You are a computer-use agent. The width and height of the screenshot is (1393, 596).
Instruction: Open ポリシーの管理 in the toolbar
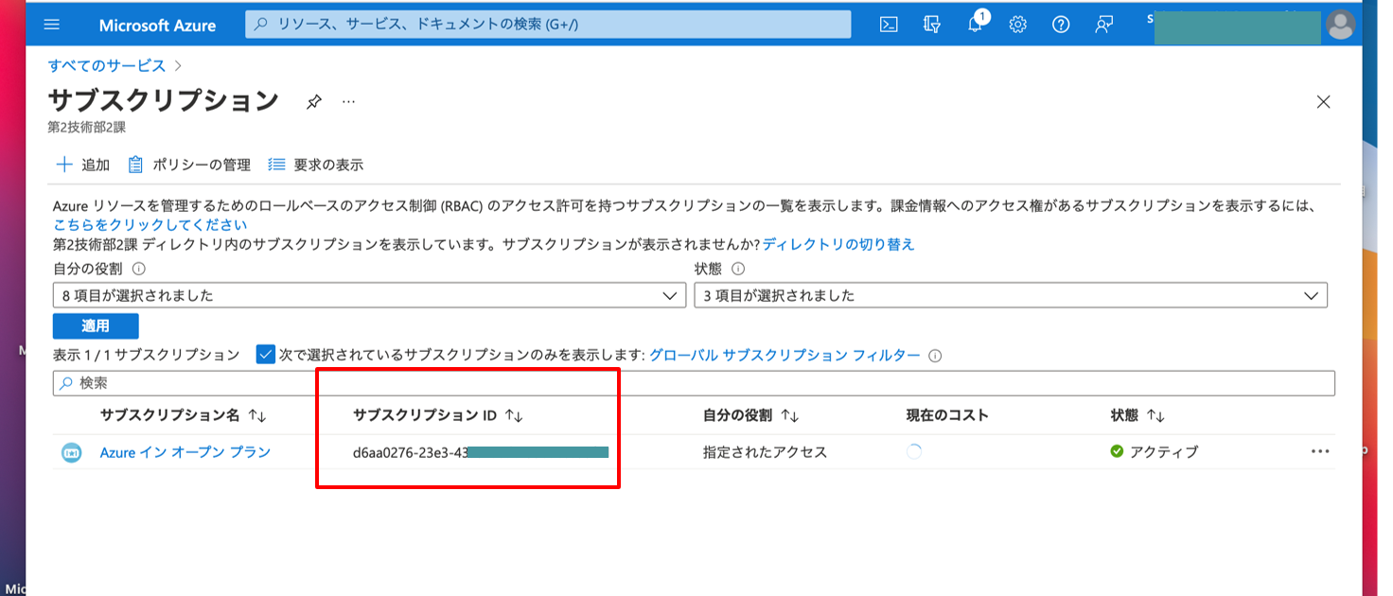pyautogui.click(x=189, y=165)
